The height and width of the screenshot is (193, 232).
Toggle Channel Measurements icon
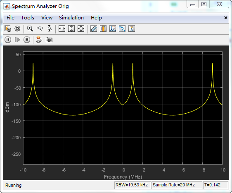103,29
